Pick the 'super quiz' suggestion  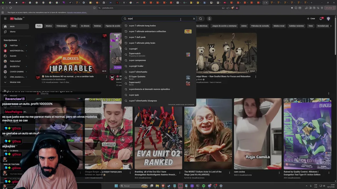[x=159, y=95]
